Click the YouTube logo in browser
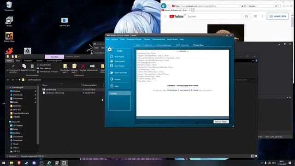Viewport: 295px width, 166px height. pos(176,17)
